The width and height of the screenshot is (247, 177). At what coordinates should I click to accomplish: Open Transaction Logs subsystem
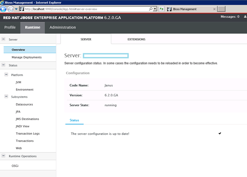[x=28, y=134]
